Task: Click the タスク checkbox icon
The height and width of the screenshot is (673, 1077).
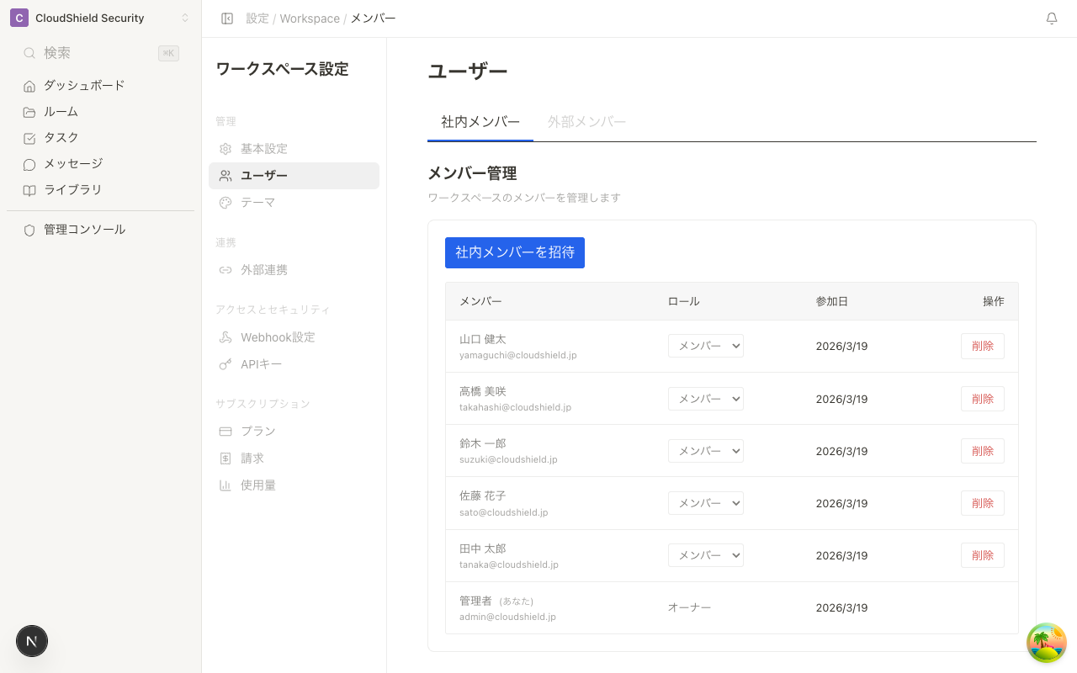Action: 29,138
